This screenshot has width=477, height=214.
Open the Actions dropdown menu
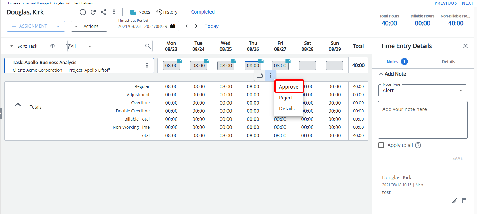[x=89, y=26]
